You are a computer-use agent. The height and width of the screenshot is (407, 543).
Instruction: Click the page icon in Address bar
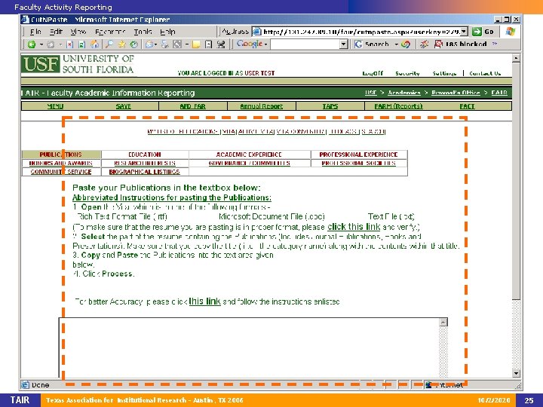point(256,32)
